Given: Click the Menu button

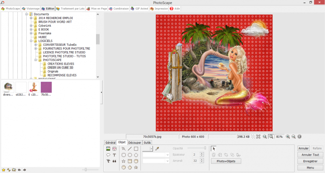Looking at the screenshot, I should (x=310, y=168).
